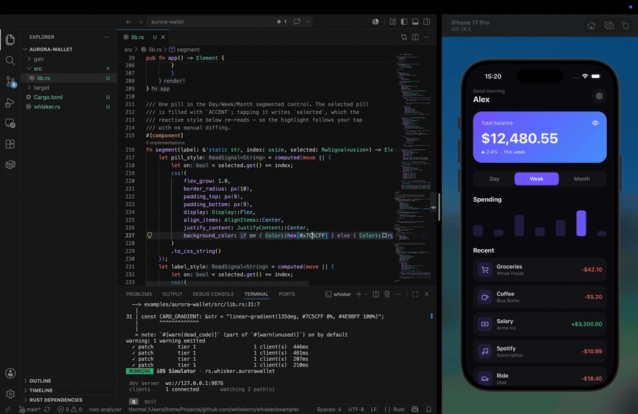Go back with the navigation arrow
The height and width of the screenshot is (414, 638).
click(128, 21)
